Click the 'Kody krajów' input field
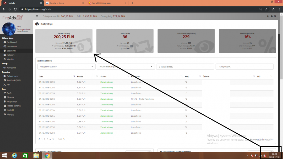The width and height of the screenshot is (283, 159). 244,67
